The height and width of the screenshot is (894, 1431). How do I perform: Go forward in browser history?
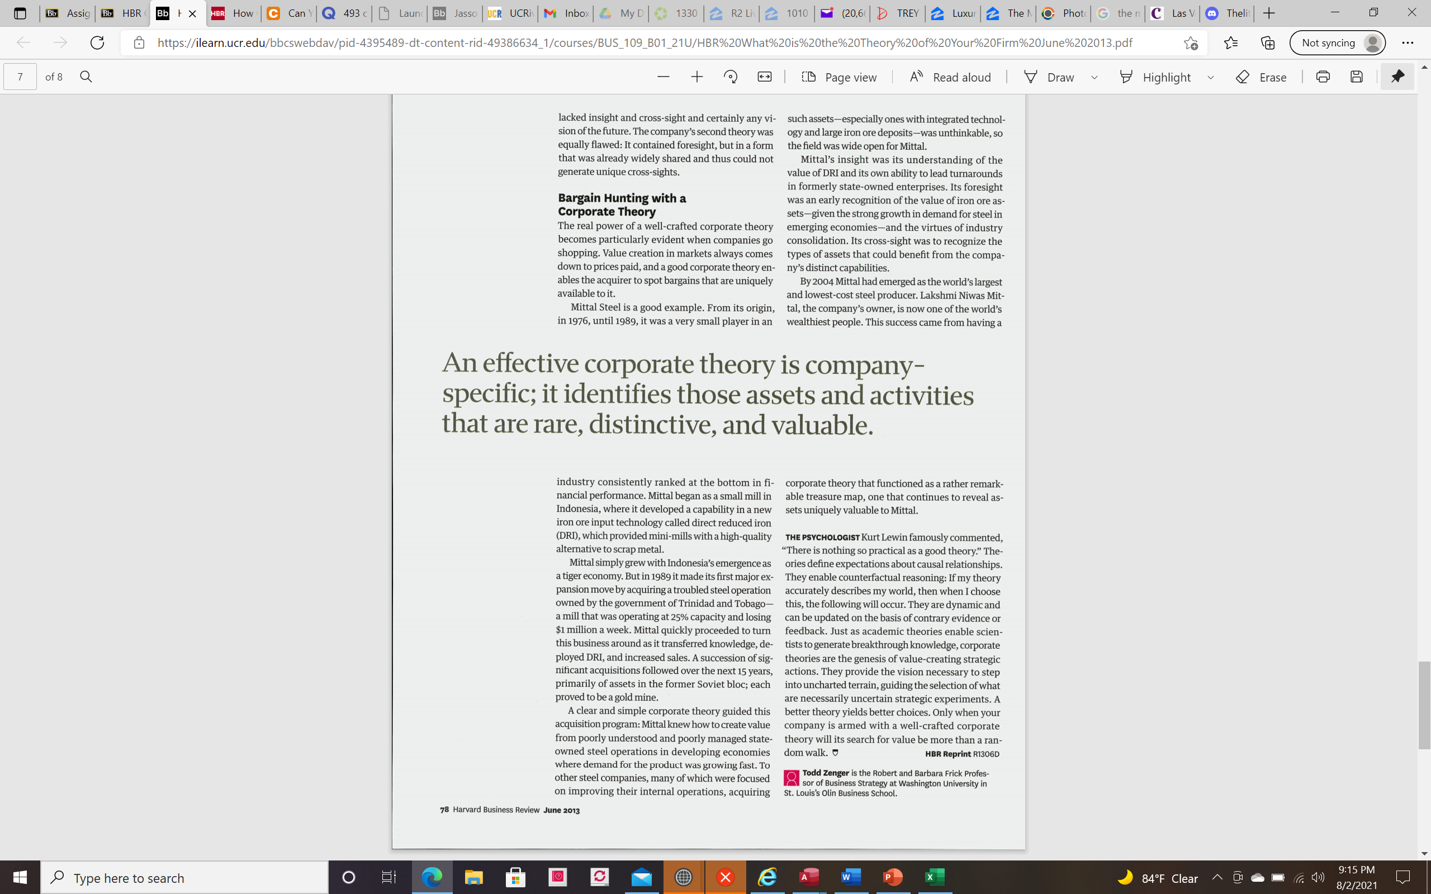point(60,42)
